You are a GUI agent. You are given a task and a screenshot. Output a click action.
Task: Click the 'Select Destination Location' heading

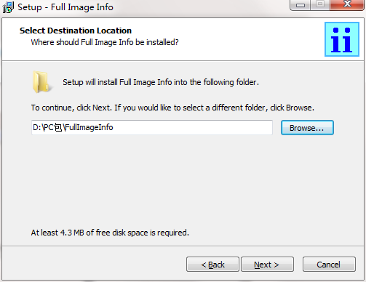76,31
